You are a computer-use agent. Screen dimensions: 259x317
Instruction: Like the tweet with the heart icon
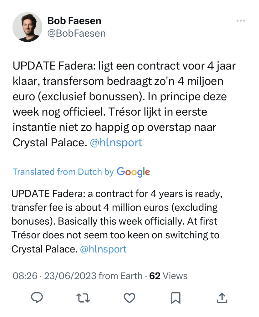click(129, 298)
